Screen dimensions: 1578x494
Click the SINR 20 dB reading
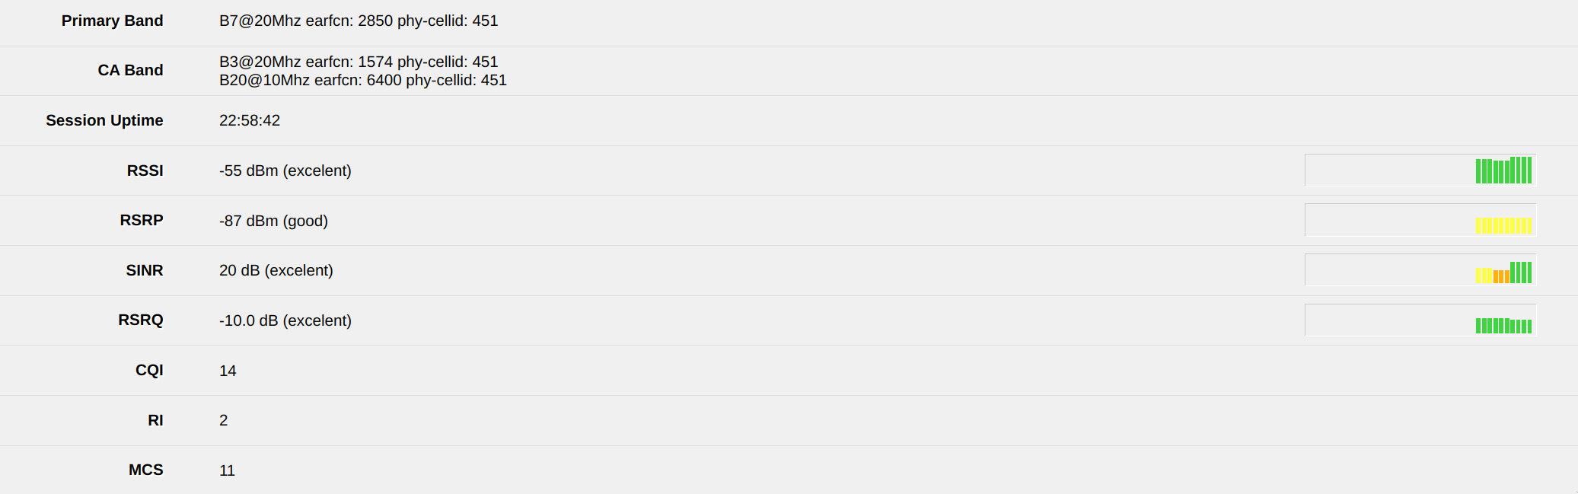pos(276,270)
